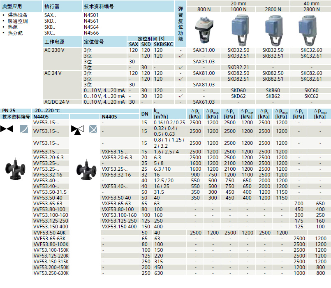Click the spring-return checkmark in the SKD62 row

click(x=181, y=96)
